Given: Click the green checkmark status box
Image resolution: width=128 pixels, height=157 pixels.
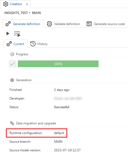Looking at the screenshot, I should pyautogui.click(x=12, y=64).
